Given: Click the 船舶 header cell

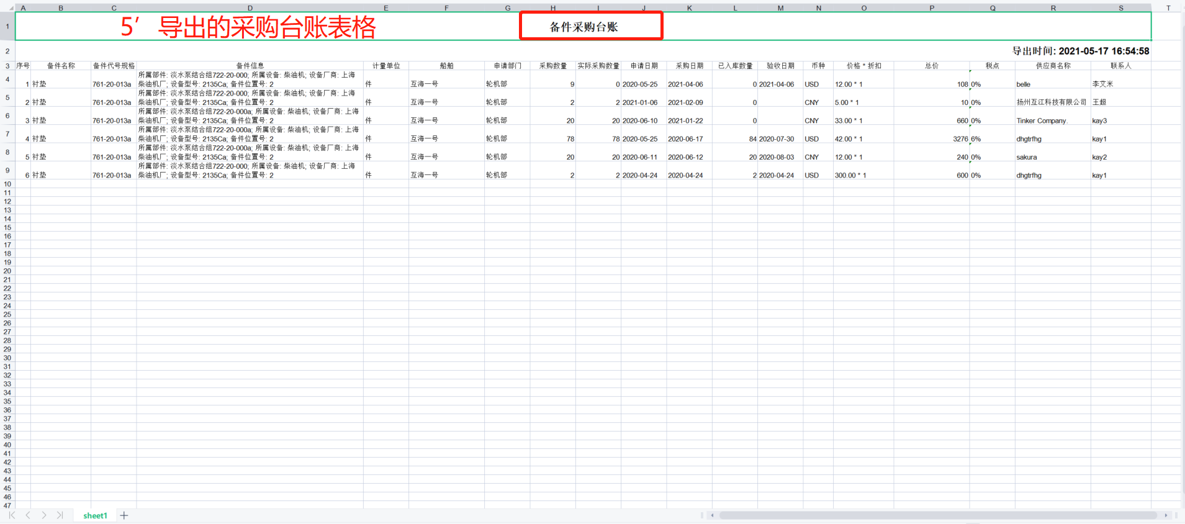Looking at the screenshot, I should [x=446, y=65].
